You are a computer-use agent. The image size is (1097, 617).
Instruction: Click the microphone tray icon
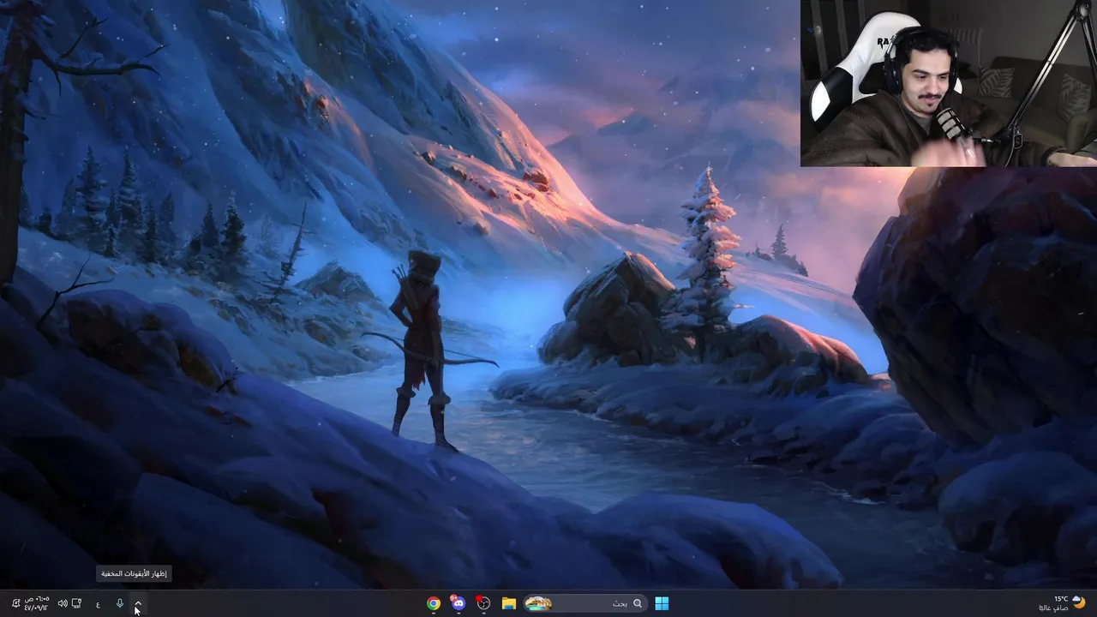coord(120,603)
